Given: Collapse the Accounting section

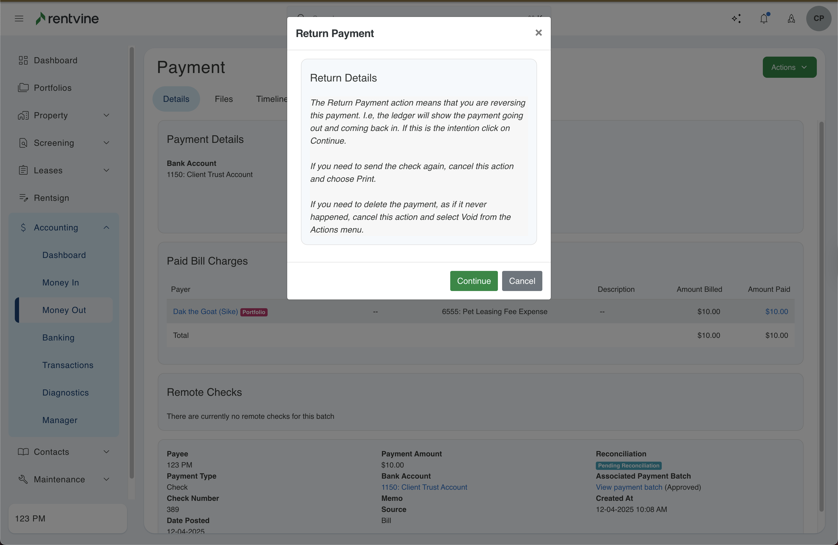Looking at the screenshot, I should coord(106,228).
